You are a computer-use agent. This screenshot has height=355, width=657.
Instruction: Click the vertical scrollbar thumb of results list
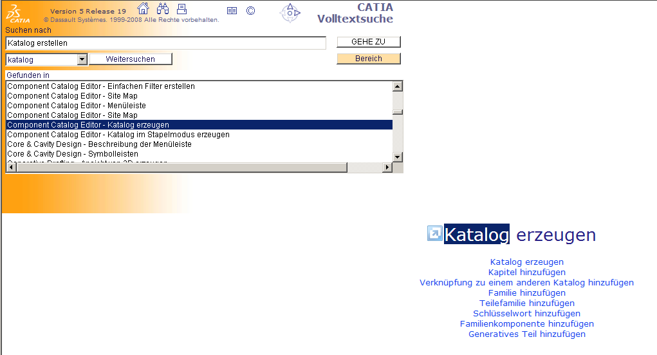(398, 112)
